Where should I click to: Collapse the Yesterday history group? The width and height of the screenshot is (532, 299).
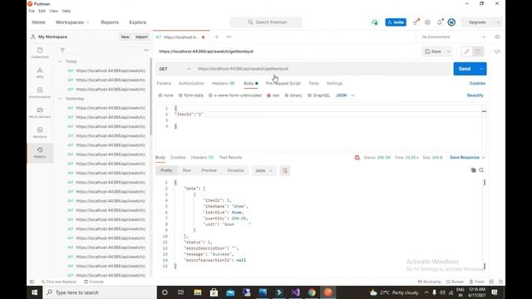[x=61, y=99]
